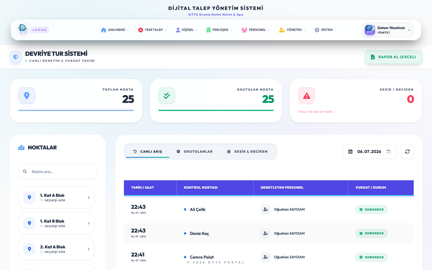
Task: Click the red plus icon beside YENİ TALEP
Action: point(140,30)
